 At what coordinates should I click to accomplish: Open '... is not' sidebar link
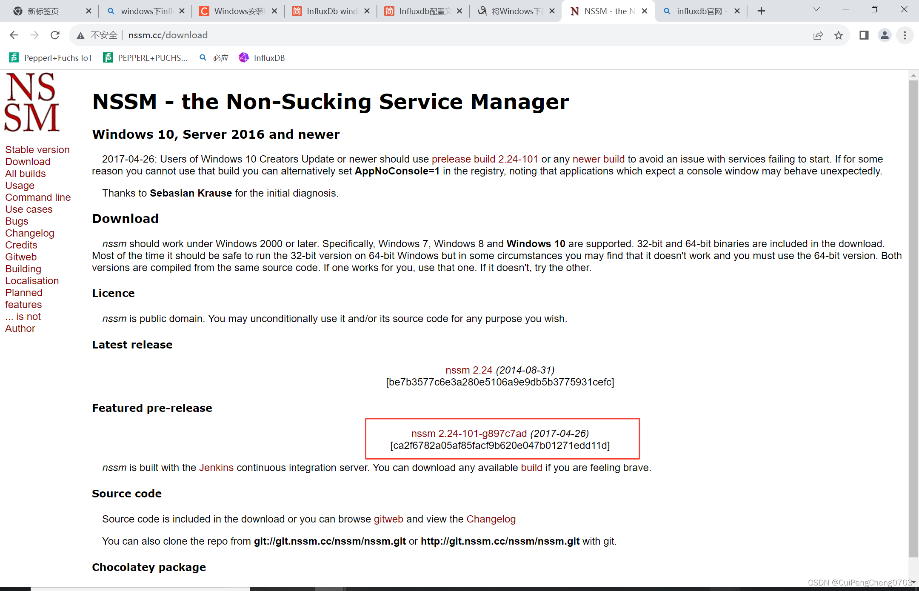pos(23,317)
